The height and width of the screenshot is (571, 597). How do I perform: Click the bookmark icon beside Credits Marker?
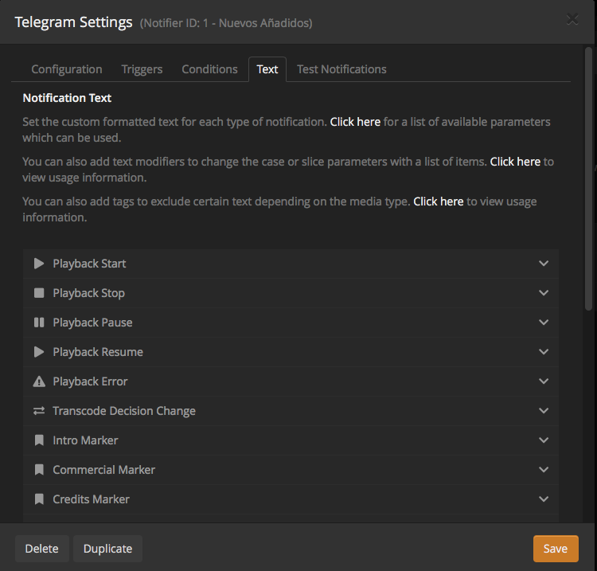point(39,499)
